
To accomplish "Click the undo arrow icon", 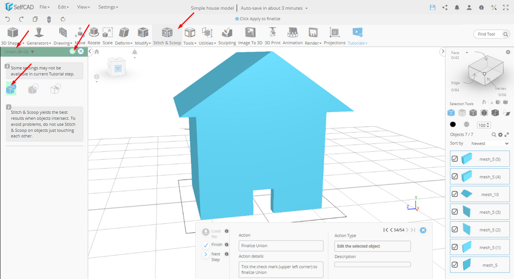I will coord(8,19).
